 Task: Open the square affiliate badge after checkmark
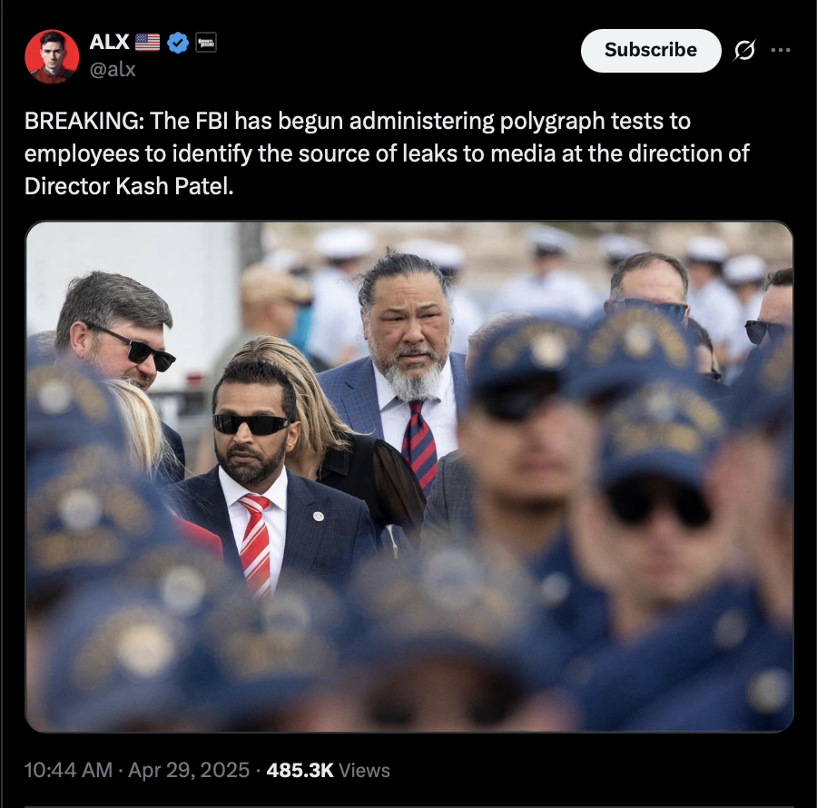pyautogui.click(x=206, y=42)
